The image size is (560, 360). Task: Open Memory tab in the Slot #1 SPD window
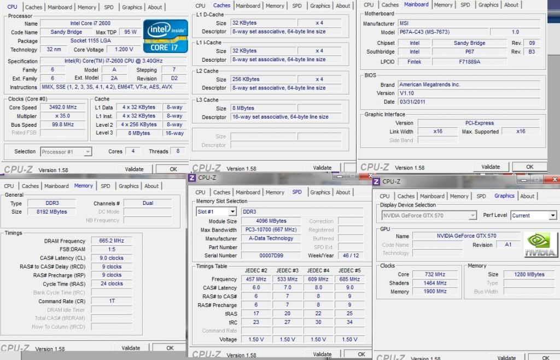pyautogui.click(x=275, y=192)
